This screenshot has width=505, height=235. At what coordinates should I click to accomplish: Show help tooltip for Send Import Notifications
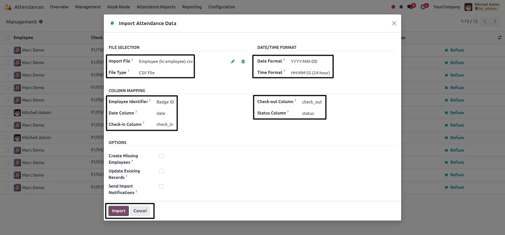pos(137,191)
